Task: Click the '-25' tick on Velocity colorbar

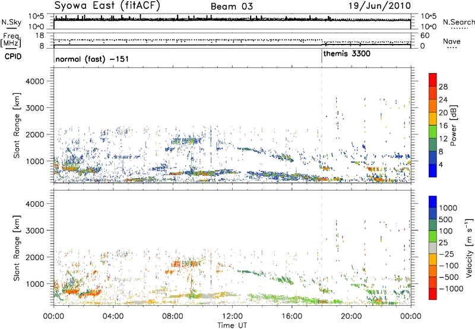Action: [446, 254]
